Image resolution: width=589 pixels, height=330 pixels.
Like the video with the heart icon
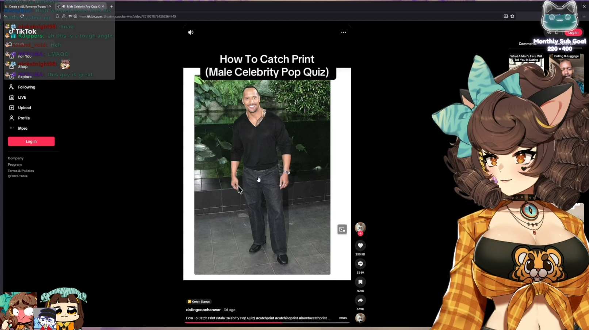tap(360, 246)
